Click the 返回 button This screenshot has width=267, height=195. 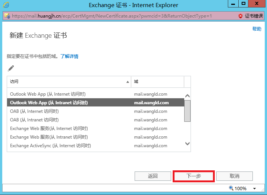(153, 176)
